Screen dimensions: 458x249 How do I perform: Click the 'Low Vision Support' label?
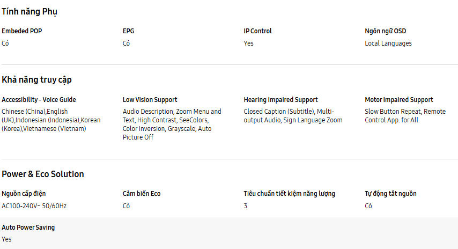[x=150, y=100]
